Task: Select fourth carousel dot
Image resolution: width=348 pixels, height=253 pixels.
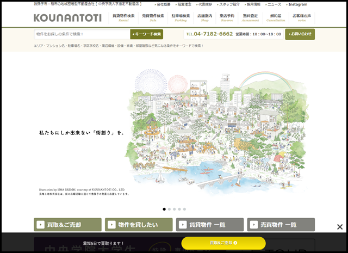Action: (179, 209)
